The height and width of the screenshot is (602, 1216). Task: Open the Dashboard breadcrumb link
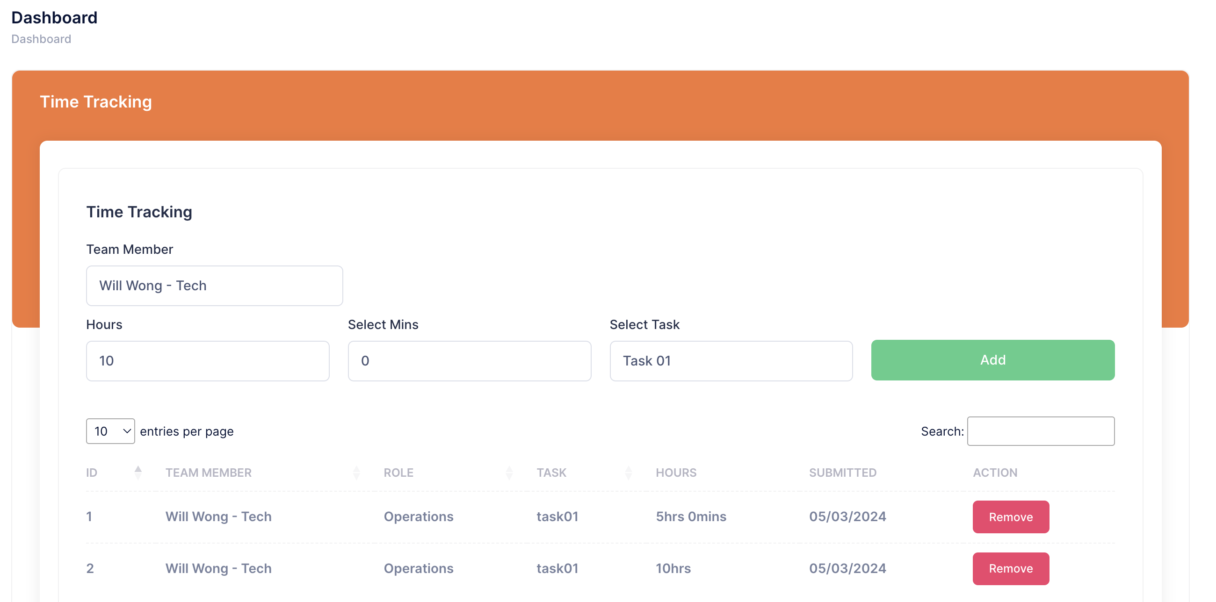click(x=41, y=39)
